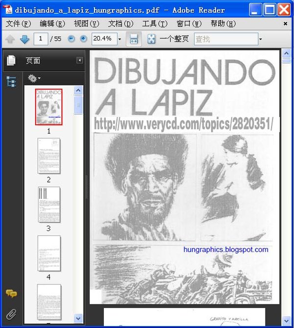This screenshot has height=328, width=294.
Task: Open the 帮助(H) menu
Action: coord(223,23)
